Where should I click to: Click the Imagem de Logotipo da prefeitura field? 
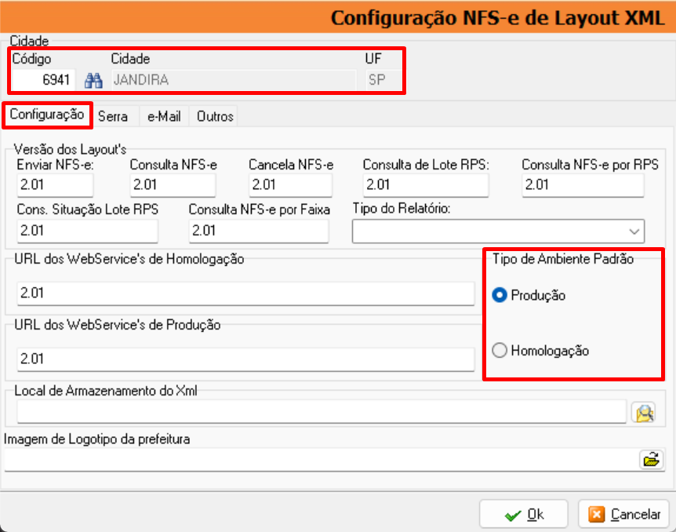pos(322,460)
